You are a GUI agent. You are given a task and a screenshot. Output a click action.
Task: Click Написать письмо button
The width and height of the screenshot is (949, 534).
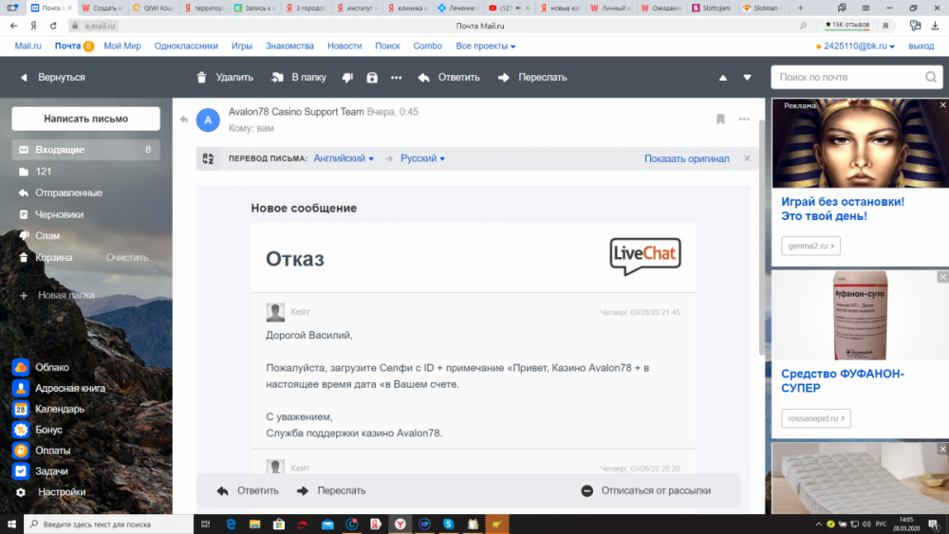(x=85, y=119)
